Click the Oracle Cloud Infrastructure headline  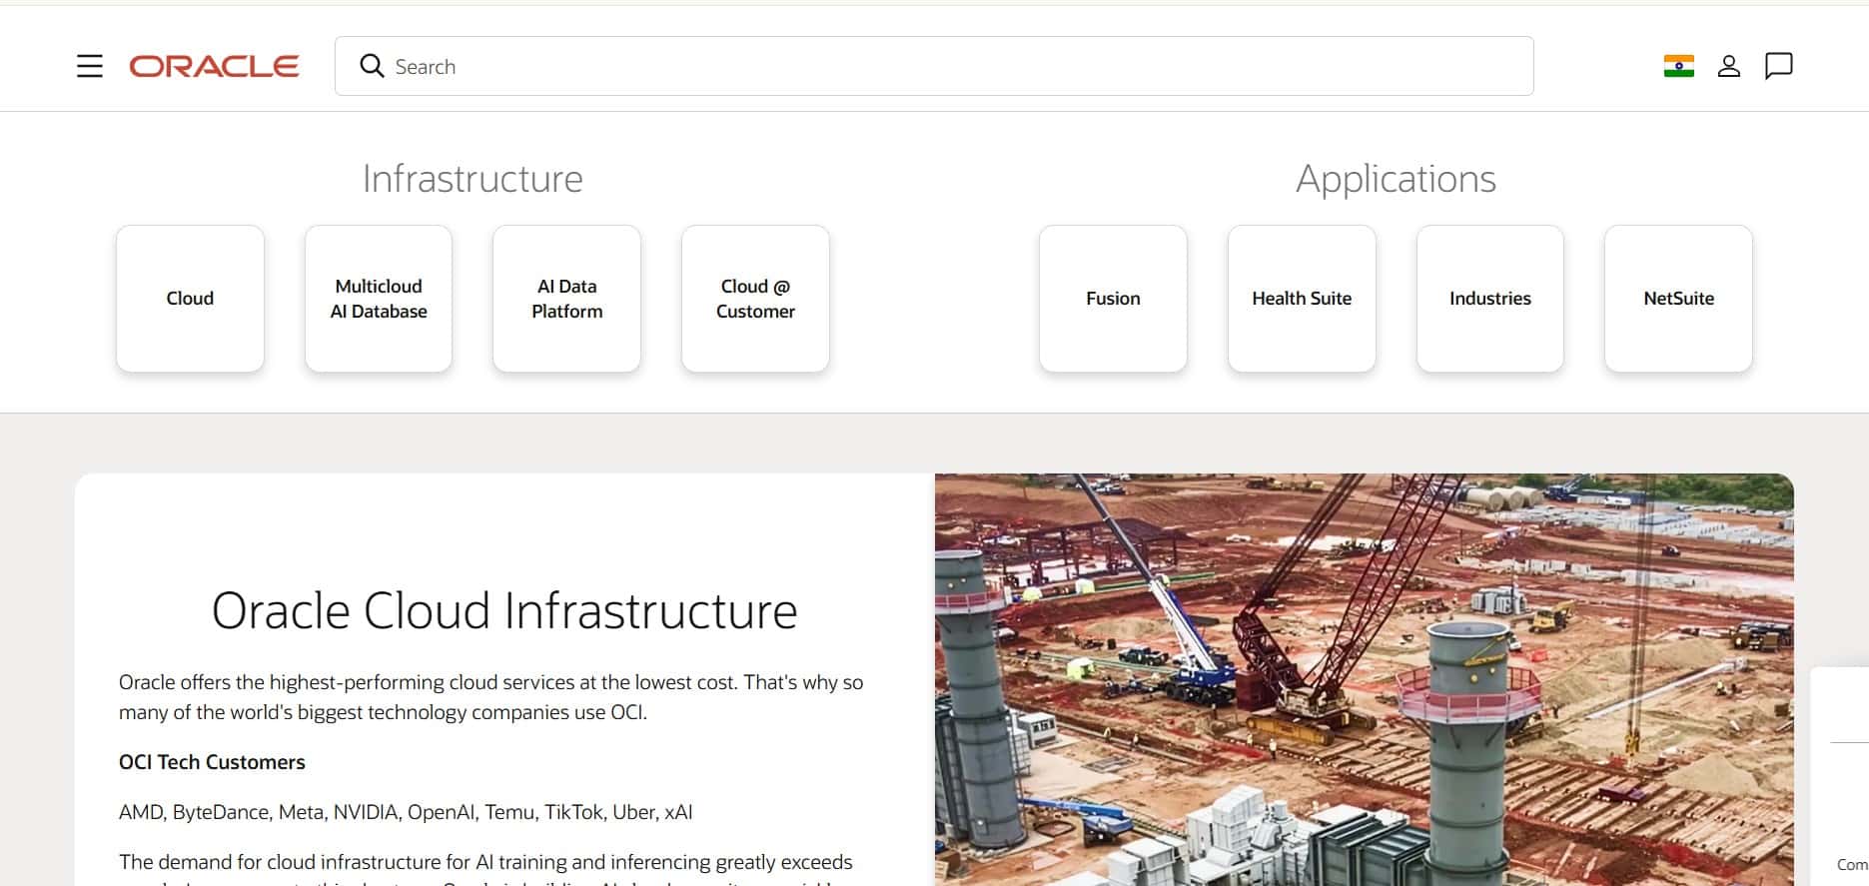(504, 610)
